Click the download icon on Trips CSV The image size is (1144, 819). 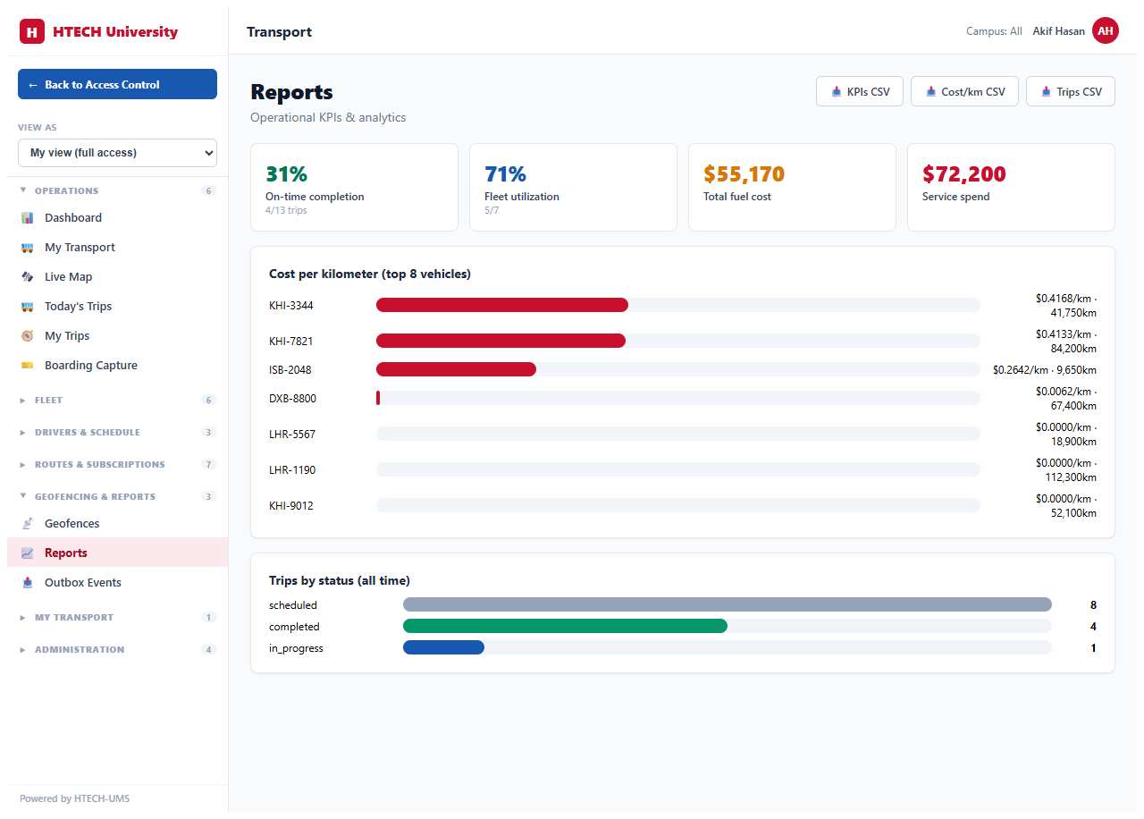pos(1046,92)
